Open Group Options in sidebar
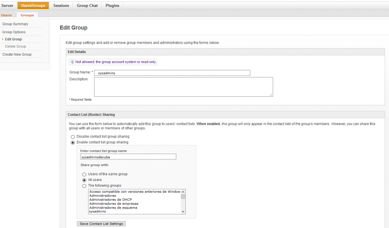 pos(14,32)
